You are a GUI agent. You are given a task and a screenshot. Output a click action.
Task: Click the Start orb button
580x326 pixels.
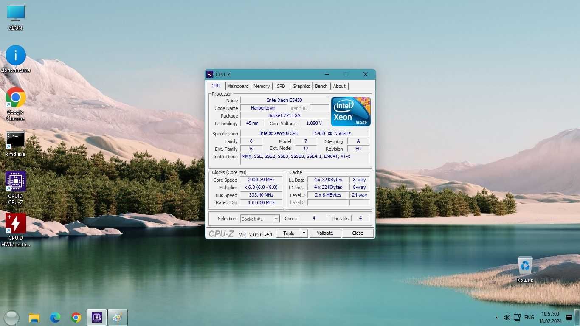pos(11,318)
